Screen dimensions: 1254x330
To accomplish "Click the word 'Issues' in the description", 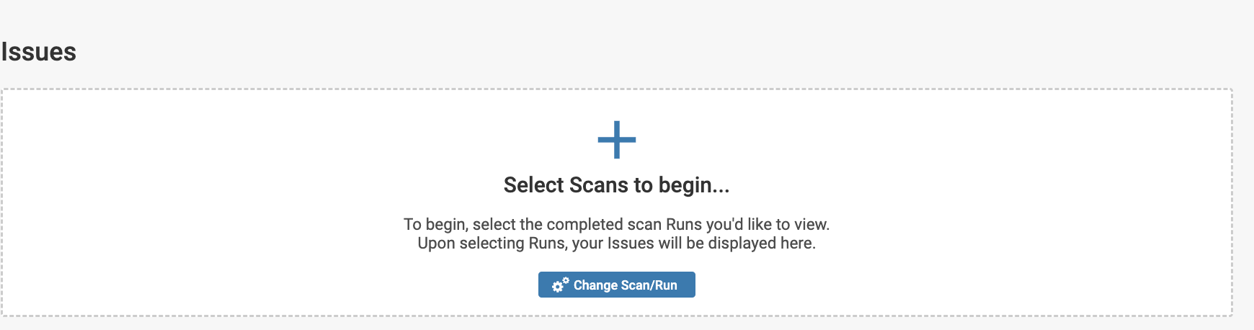I will 631,244.
